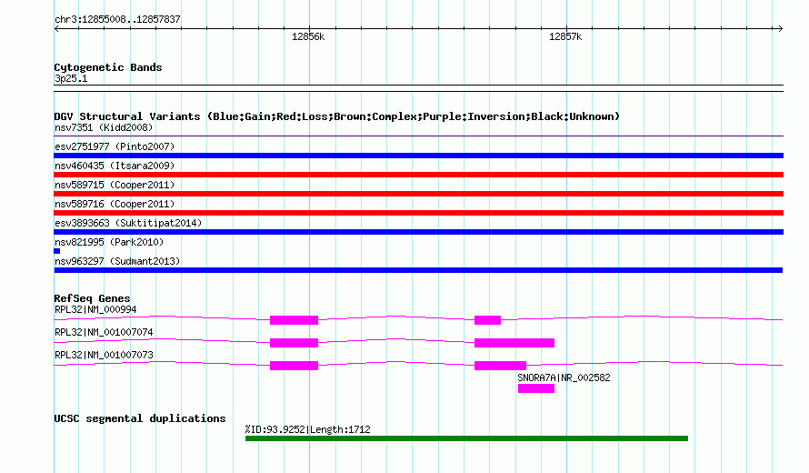Click the RPL32|NM_000994 transcript label
The height and width of the screenshot is (473, 809).
tap(95, 310)
